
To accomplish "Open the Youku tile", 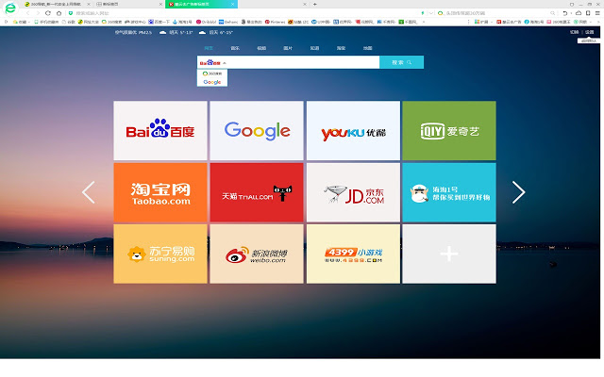I will pos(353,130).
